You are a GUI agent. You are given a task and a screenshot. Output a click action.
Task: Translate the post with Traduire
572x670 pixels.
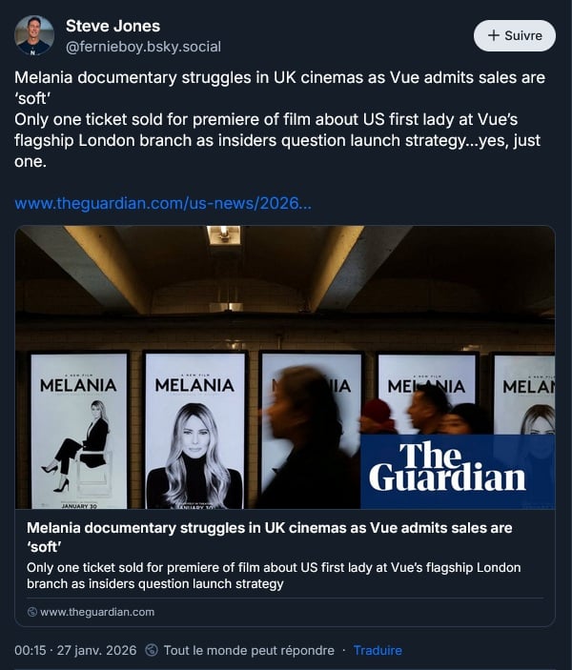(x=378, y=650)
